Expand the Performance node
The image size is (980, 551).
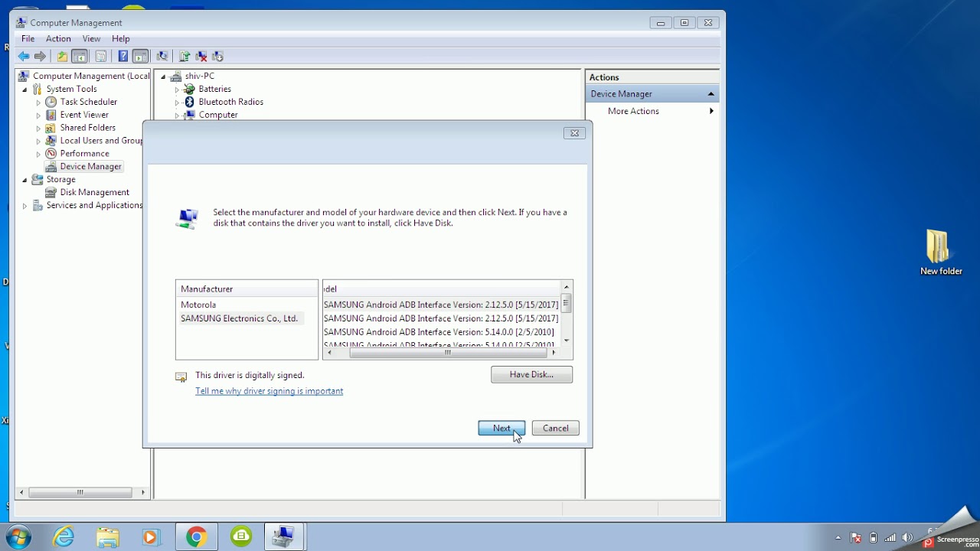38,155
